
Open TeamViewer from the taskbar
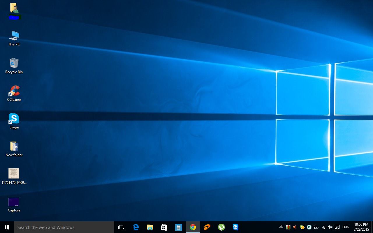tap(236, 227)
